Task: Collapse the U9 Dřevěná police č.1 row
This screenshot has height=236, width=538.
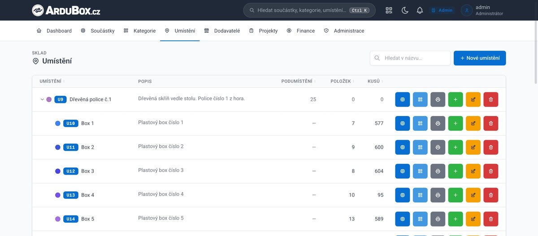Action: click(x=42, y=99)
